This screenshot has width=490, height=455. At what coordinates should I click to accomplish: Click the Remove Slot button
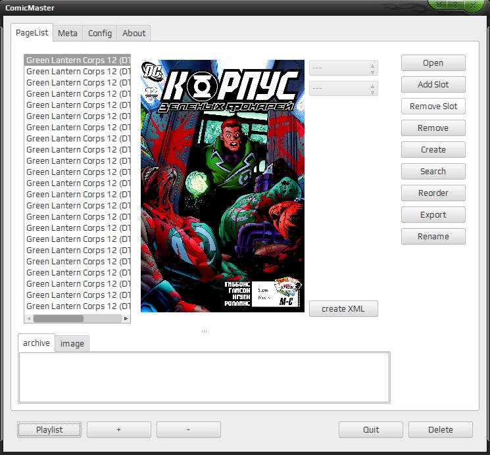point(433,107)
